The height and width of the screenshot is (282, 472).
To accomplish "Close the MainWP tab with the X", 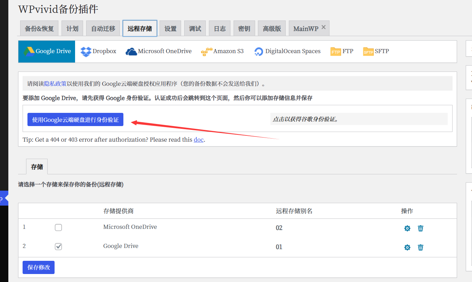I will pyautogui.click(x=324, y=27).
